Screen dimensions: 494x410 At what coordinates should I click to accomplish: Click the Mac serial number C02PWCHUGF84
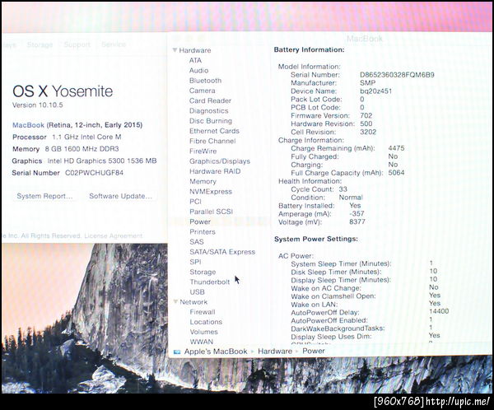click(x=94, y=173)
